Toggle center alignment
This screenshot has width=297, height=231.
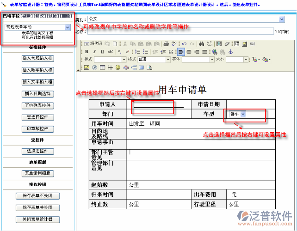pyautogui.click(x=189, y=52)
